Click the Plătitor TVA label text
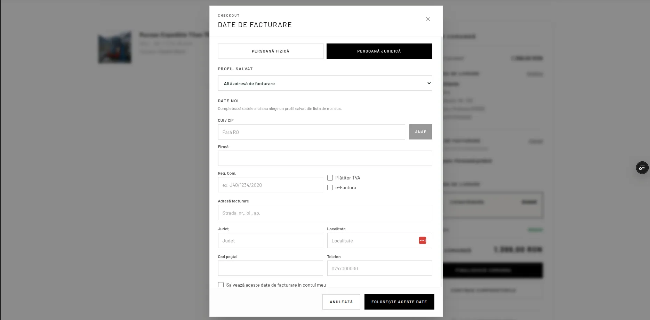This screenshot has width=650, height=320. pyautogui.click(x=348, y=178)
